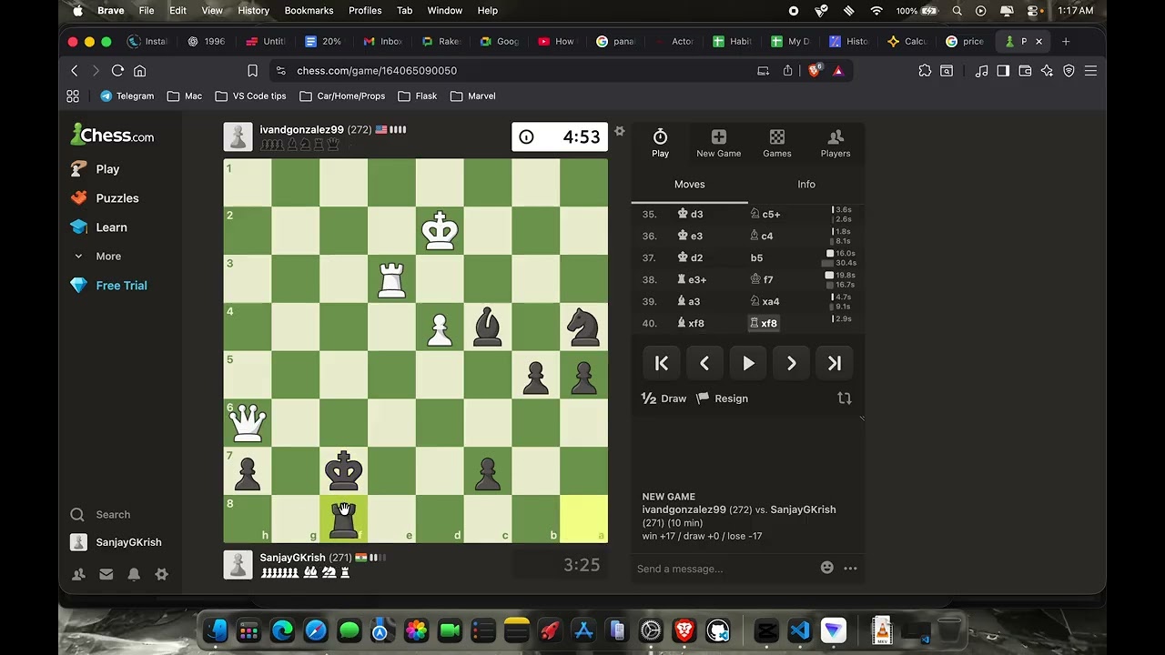Offer a Draw
Image resolution: width=1165 pixels, height=655 pixels.
(664, 398)
